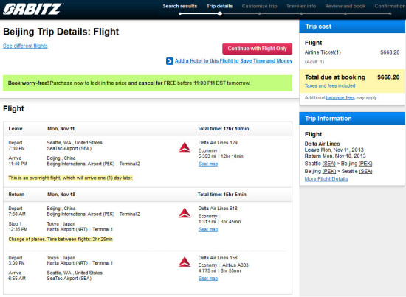Click the first SEA airport code link
Image resolution: width=406 pixels, height=297 pixels.
coord(328,164)
